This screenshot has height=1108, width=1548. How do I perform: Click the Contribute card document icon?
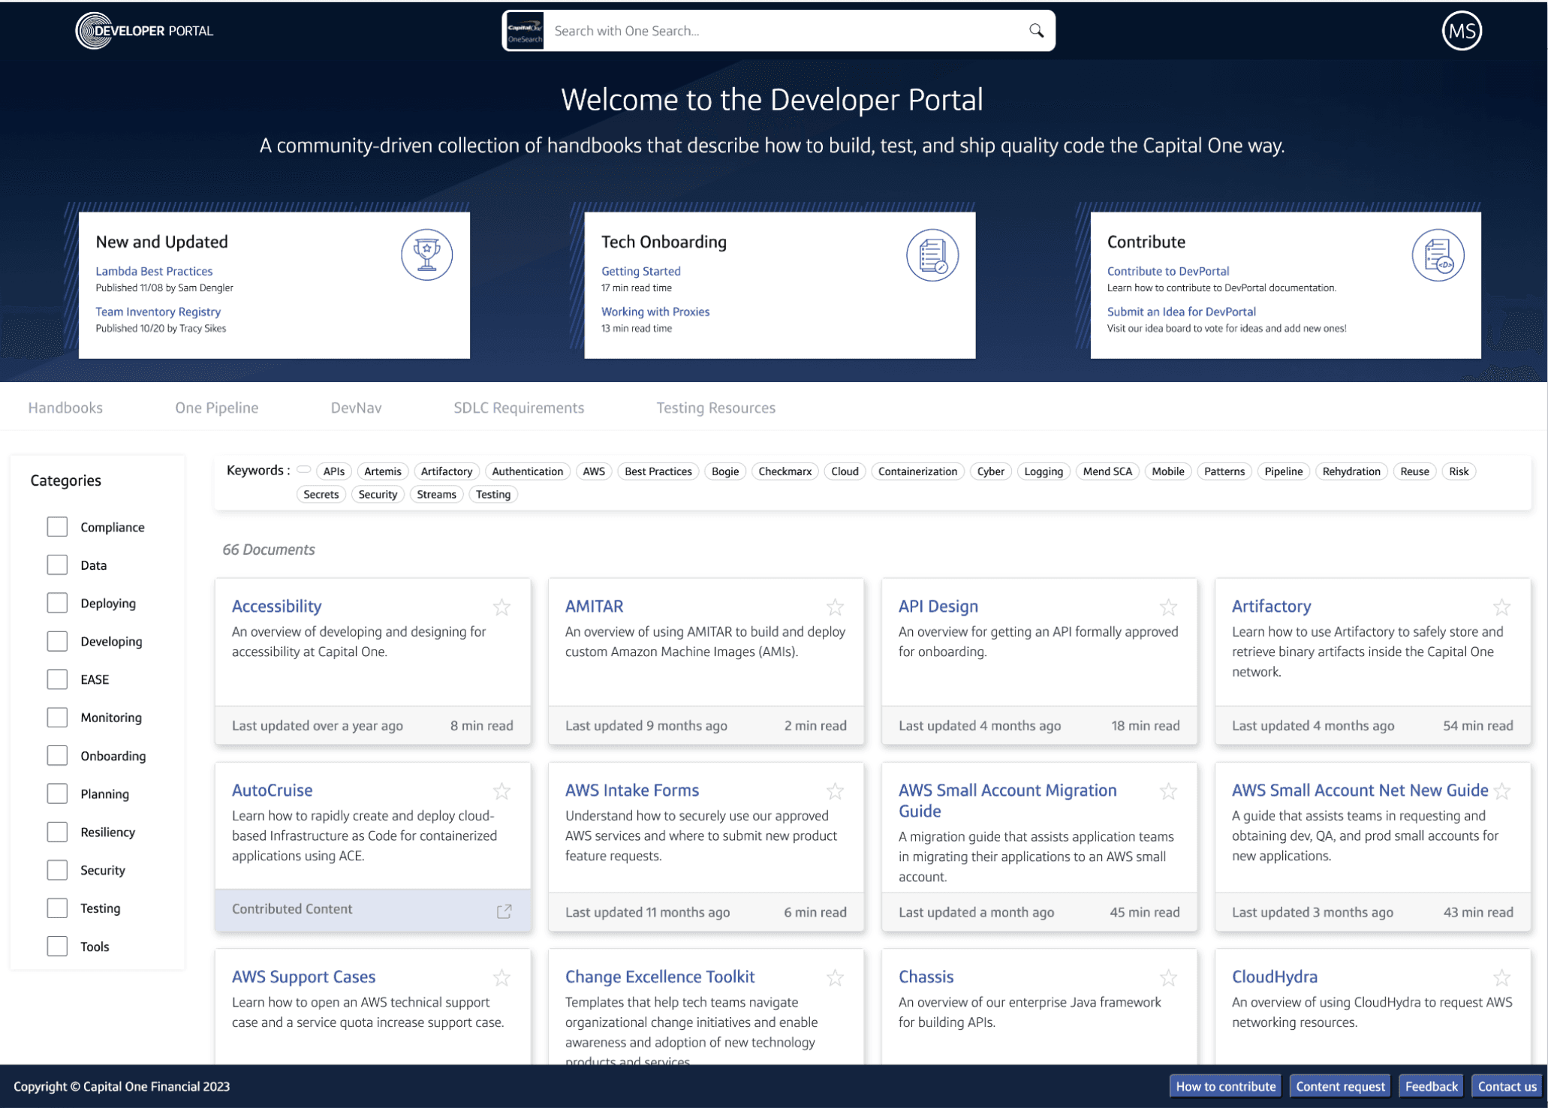(1437, 255)
